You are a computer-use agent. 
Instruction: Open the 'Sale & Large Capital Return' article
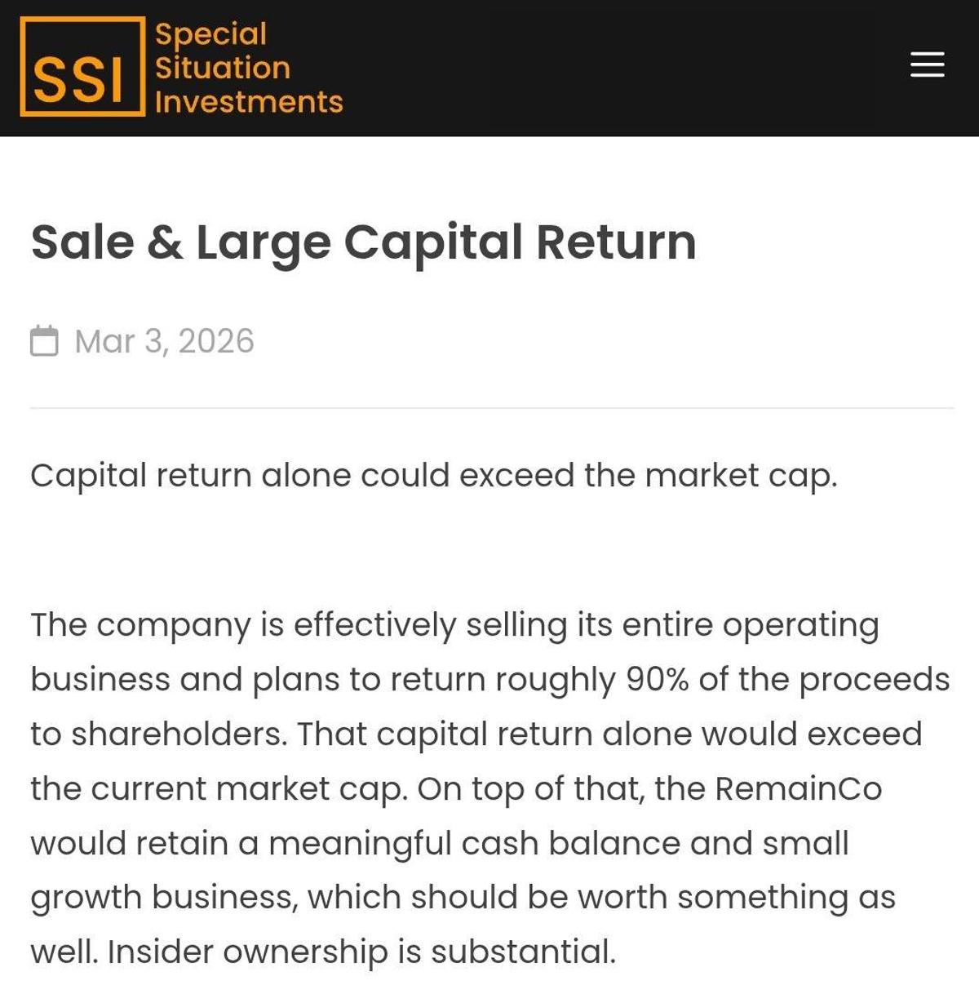point(365,242)
